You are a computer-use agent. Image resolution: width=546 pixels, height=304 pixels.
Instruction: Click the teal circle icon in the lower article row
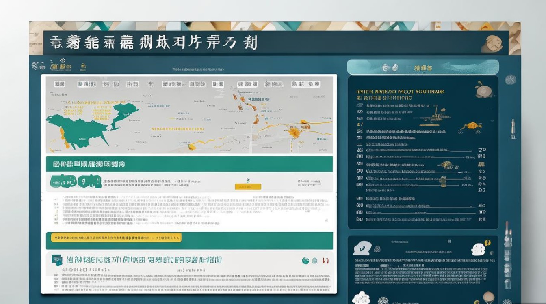305,261
